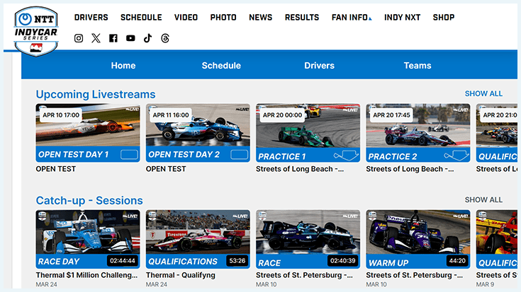Click the Catch-up - Sessions heading
Viewport: 521px width, 292px height.
tap(89, 201)
